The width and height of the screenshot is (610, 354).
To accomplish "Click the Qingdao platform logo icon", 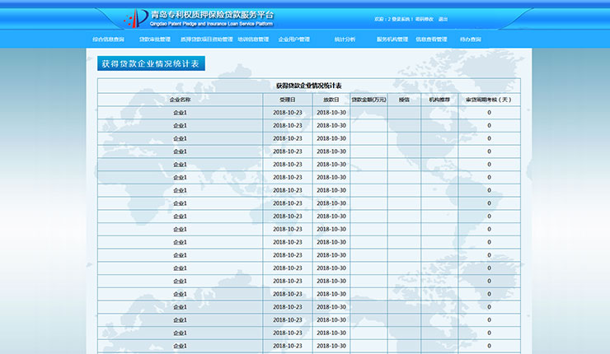I will coord(136,18).
